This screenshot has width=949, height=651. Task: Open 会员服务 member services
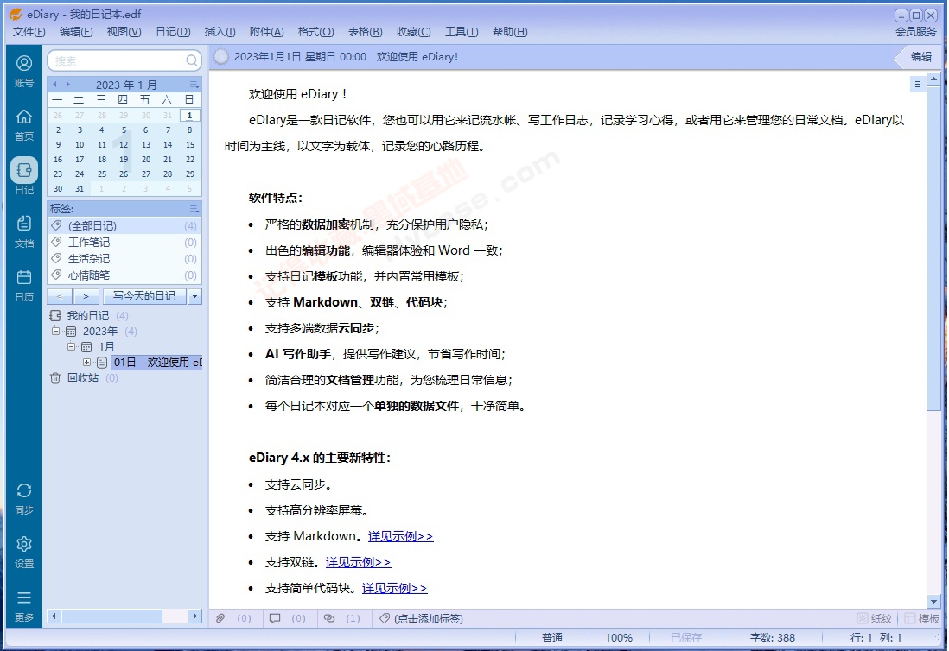[x=916, y=31]
